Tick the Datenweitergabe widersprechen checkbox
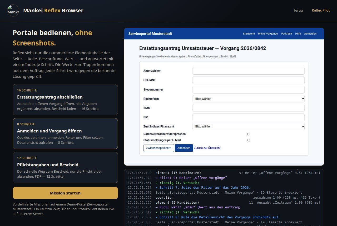Viewport: 337px width, 226px height. pyautogui.click(x=249, y=134)
